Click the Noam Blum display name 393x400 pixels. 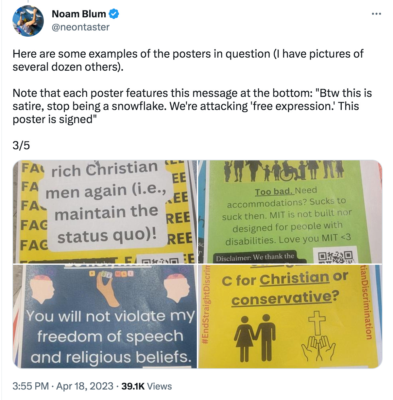[79, 14]
